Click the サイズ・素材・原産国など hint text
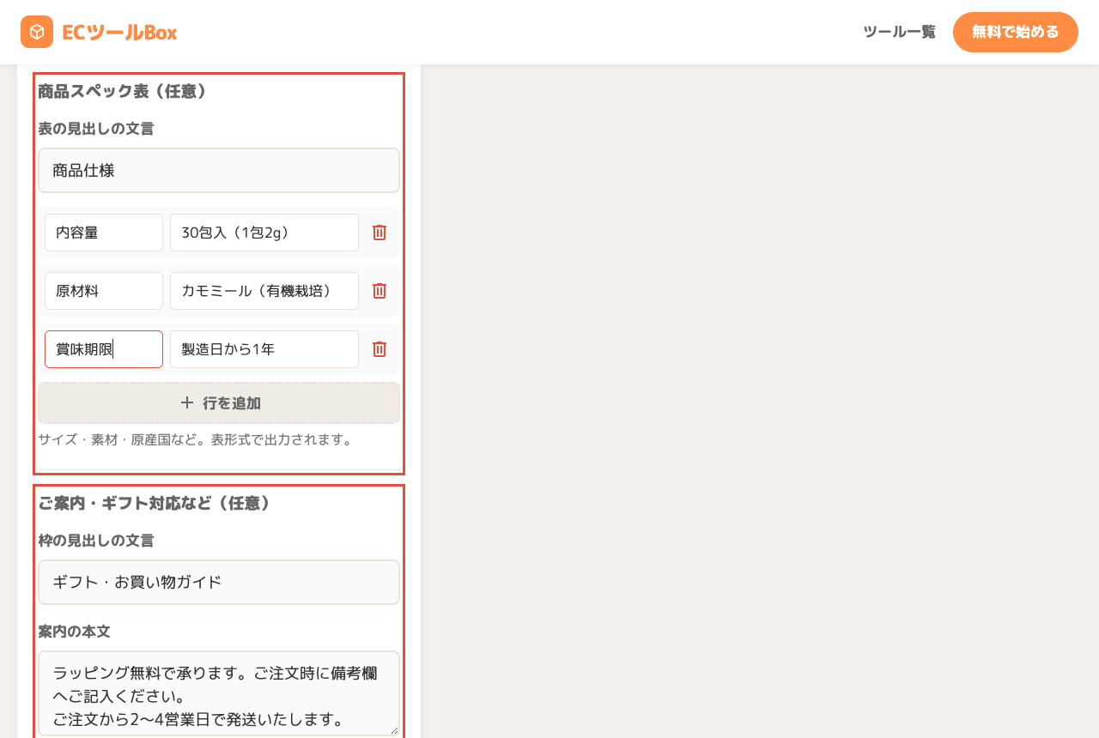Screen dimensions: 1099x738 click(196, 439)
